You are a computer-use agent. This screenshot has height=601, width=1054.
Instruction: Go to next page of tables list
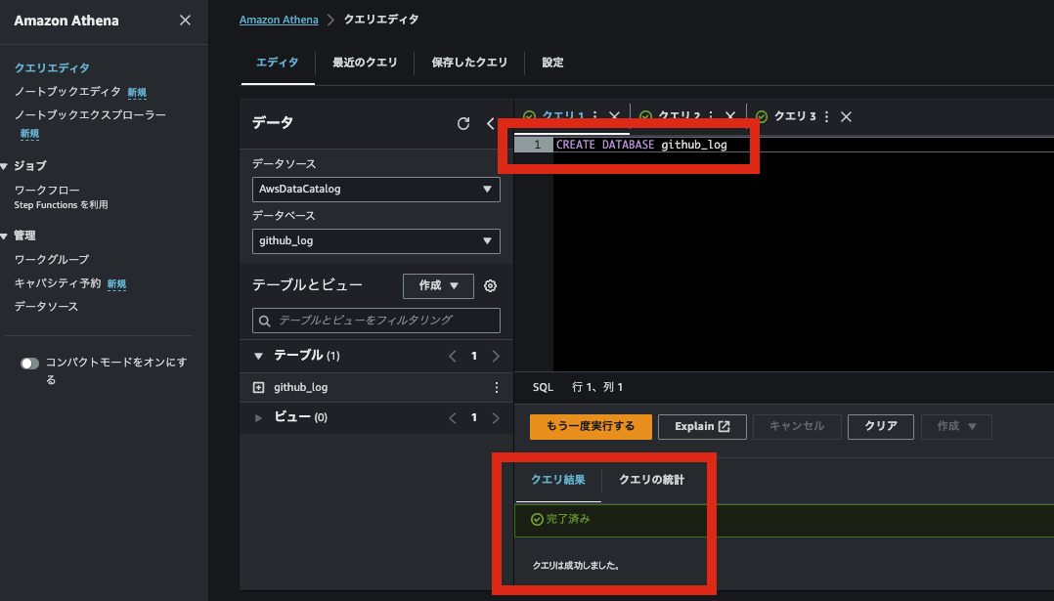click(496, 356)
